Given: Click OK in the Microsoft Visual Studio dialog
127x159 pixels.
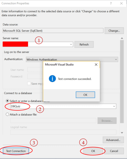Looking at the screenshot, I should [x=85, y=95].
